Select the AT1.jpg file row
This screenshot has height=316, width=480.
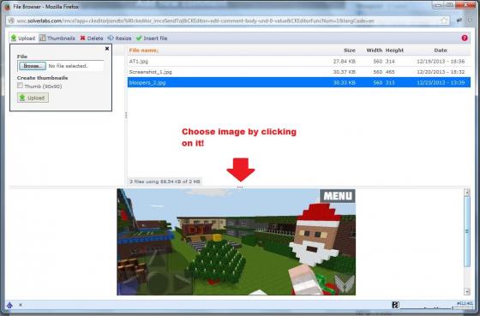coord(299,61)
